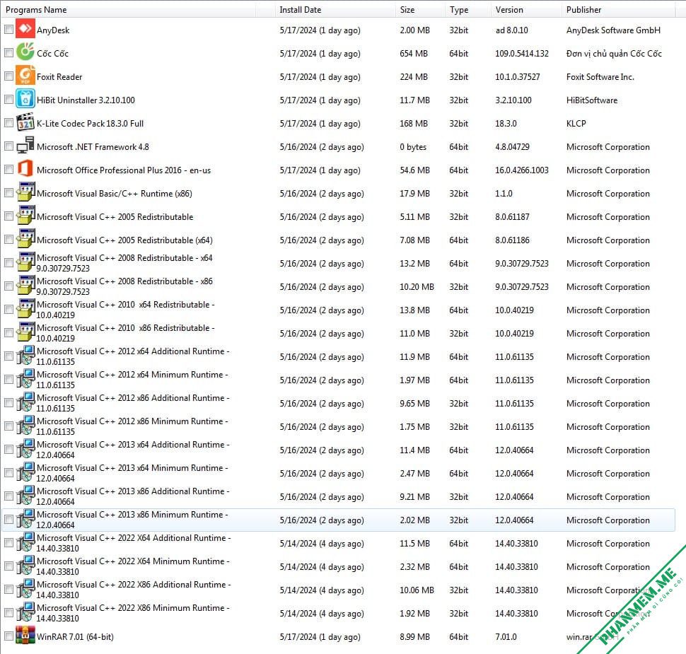Click the Visual C++ 2022 X64 Minimum Runtime icon

[25, 565]
